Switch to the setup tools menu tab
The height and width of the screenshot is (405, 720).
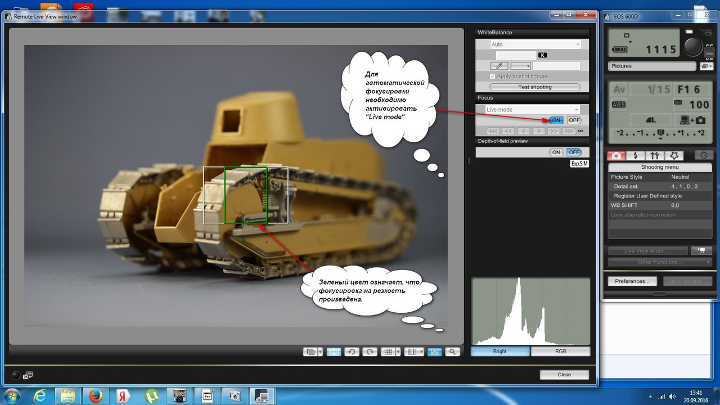pyautogui.click(x=655, y=156)
